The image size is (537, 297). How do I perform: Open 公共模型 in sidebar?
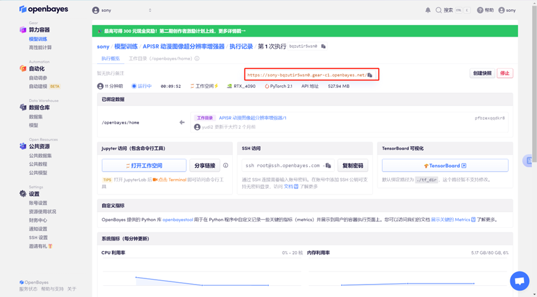point(38,173)
